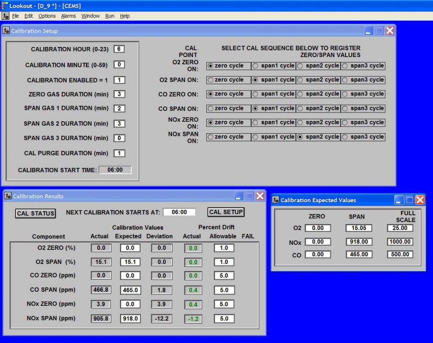Click the Calibration Setup window icon
The image size is (433, 343).
tap(6, 30)
